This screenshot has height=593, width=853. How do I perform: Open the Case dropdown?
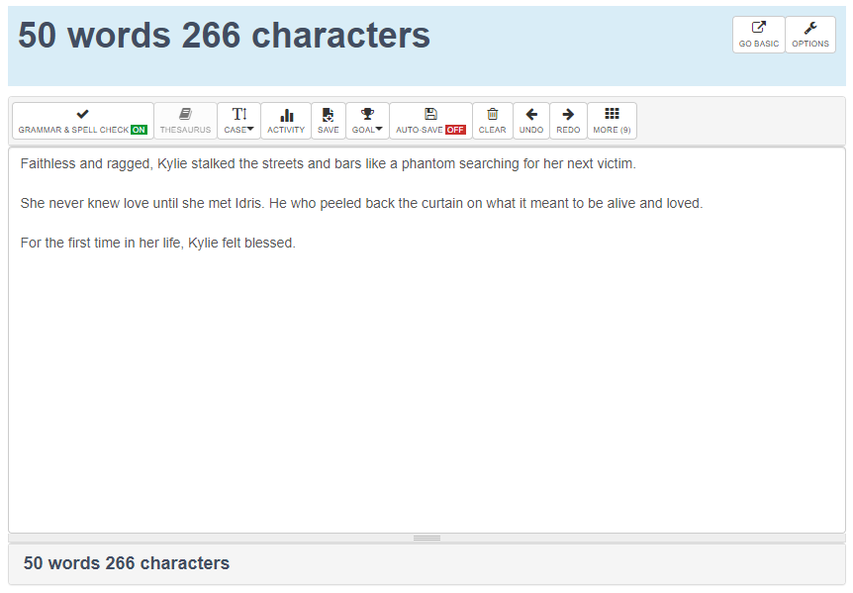coord(238,121)
